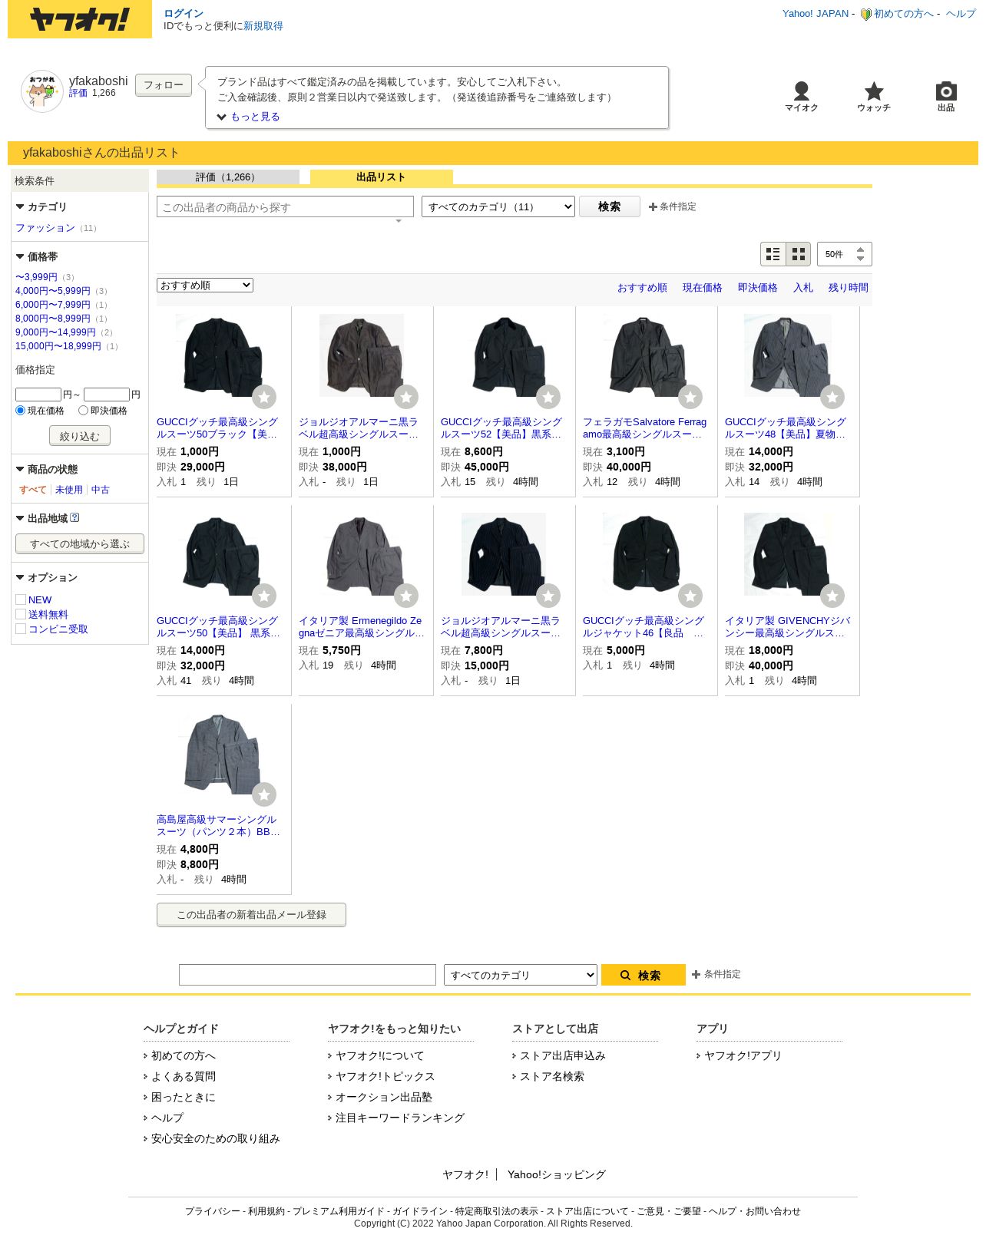Collapse the オプション section
Viewport: 986px width, 1245px height.
click(46, 578)
